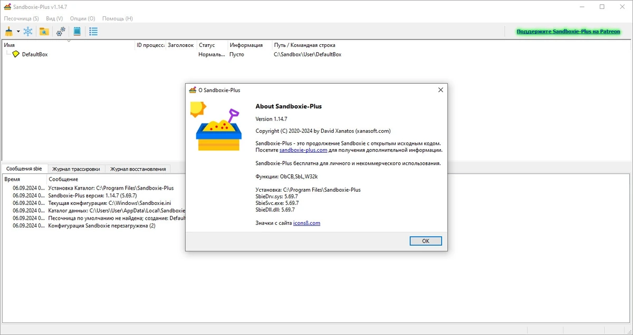Open the Опции (O) menu
Image resolution: width=633 pixels, height=335 pixels.
(82, 18)
